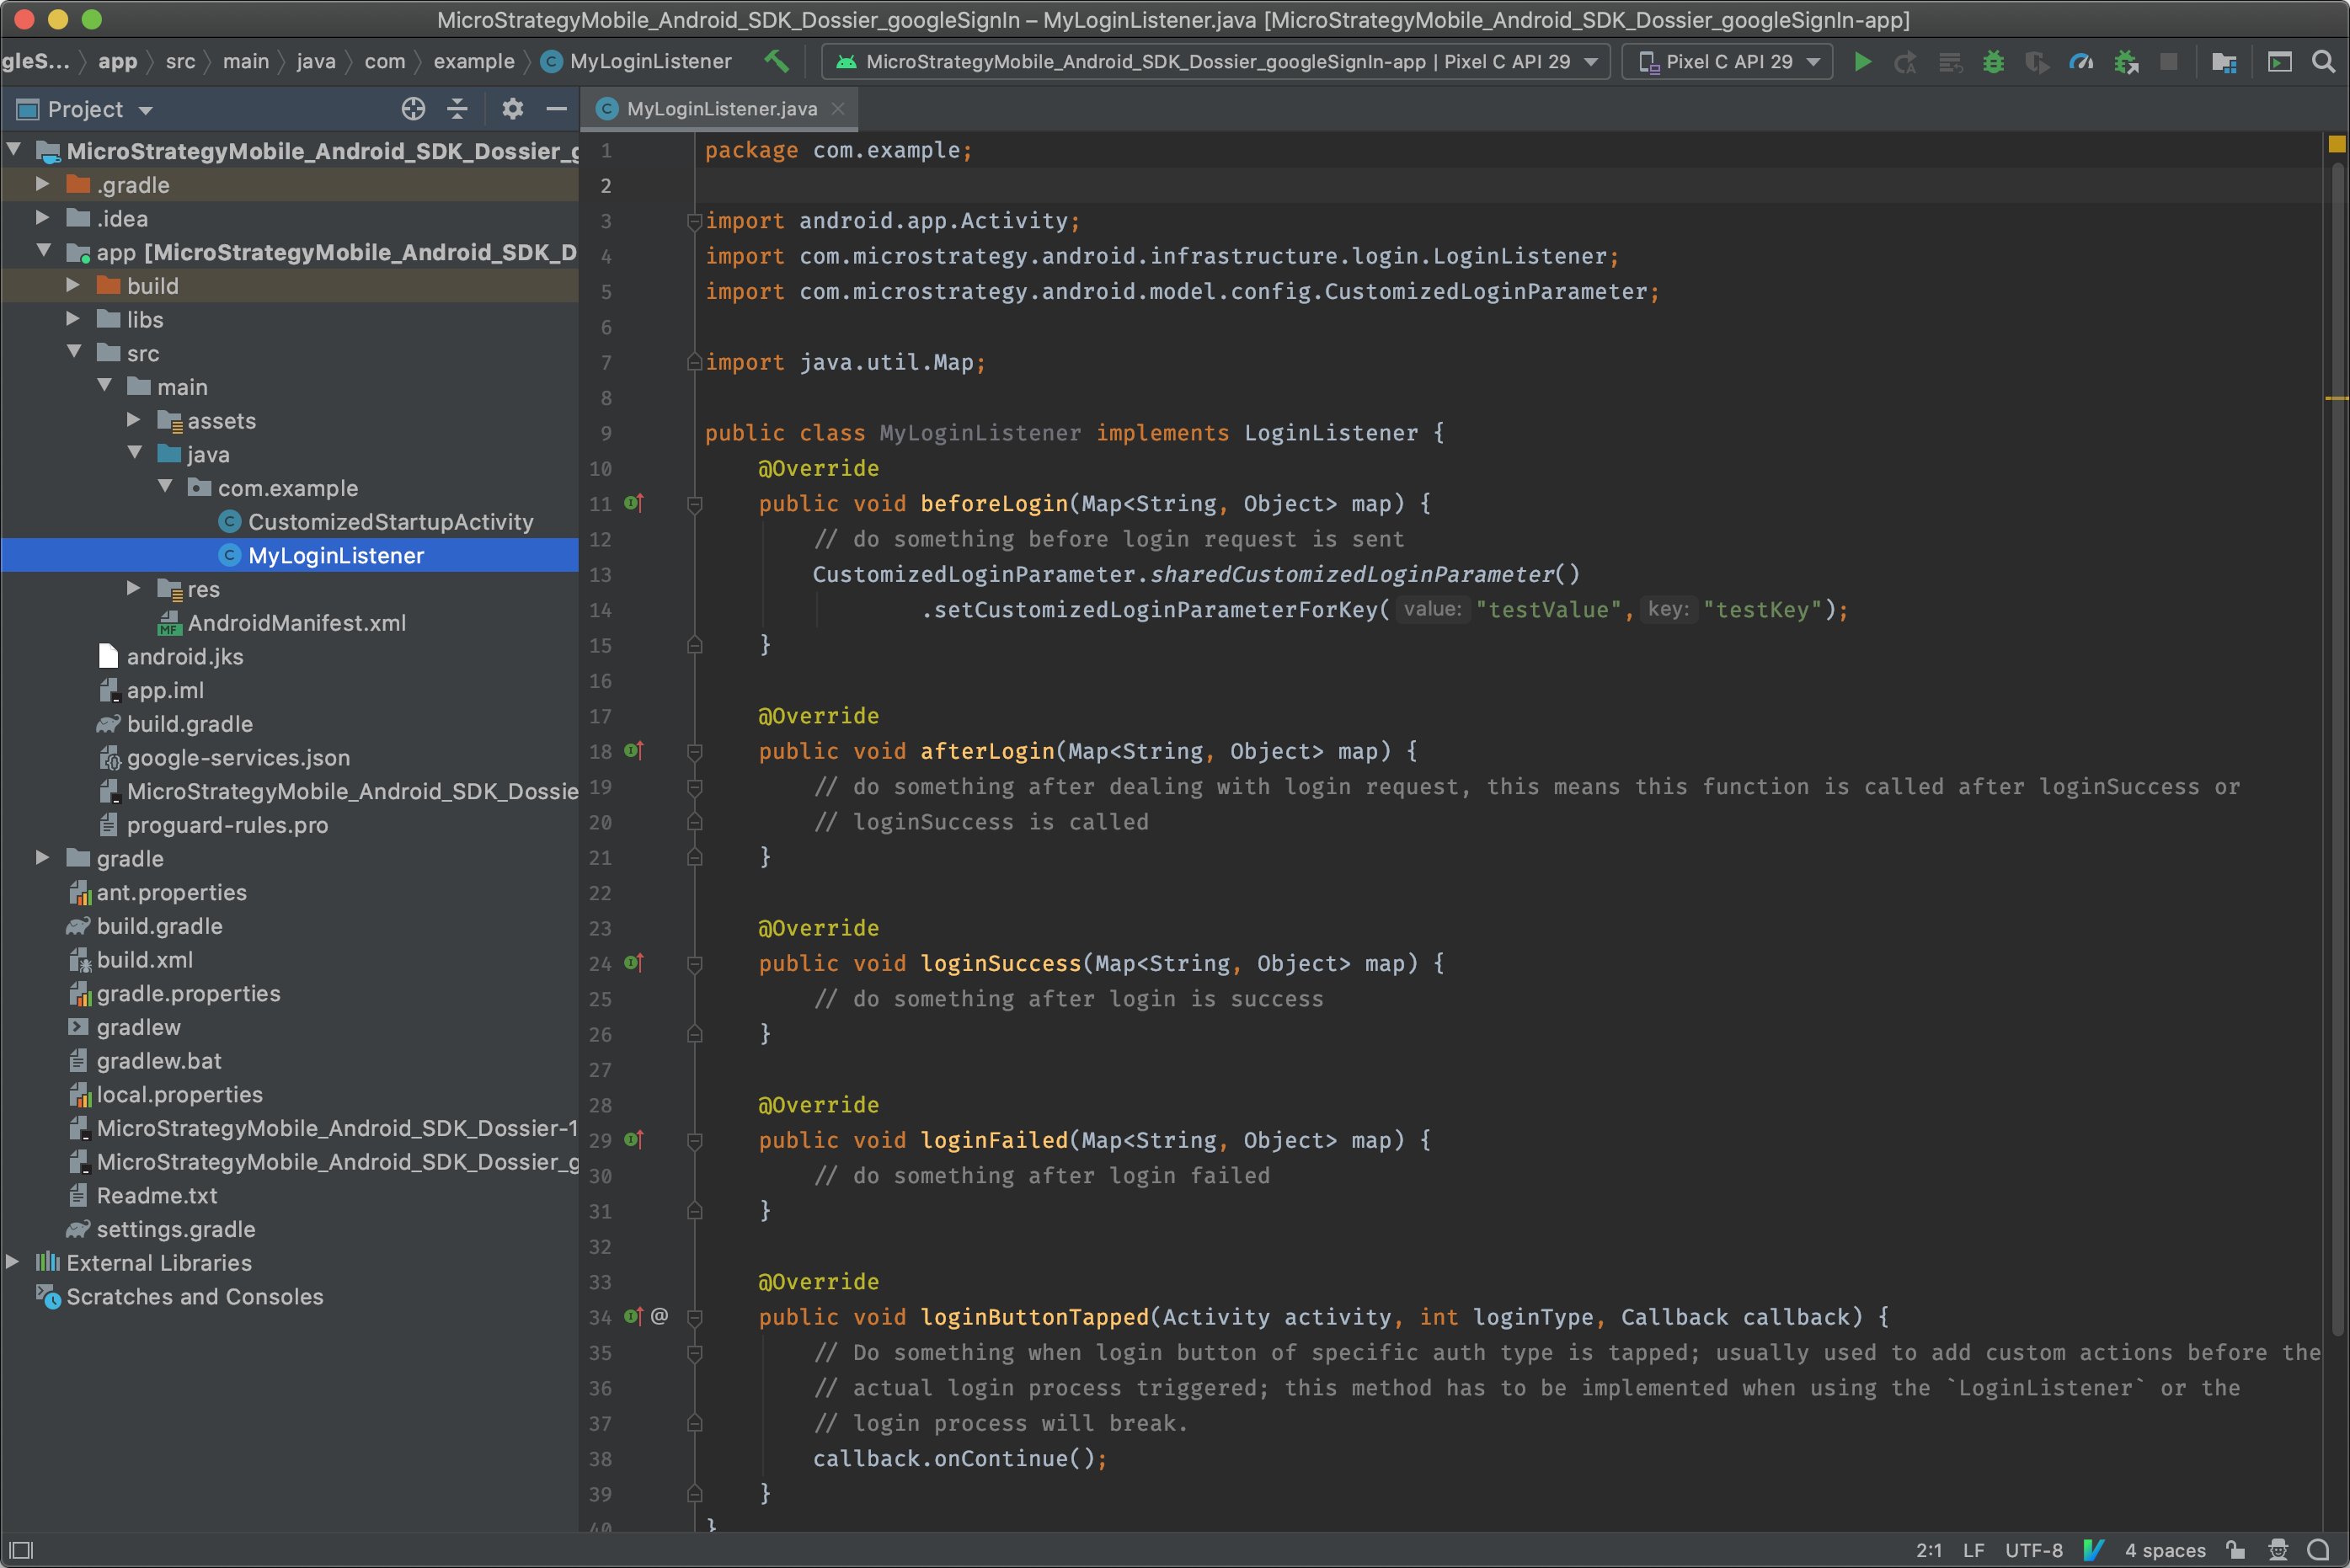
Task: Click the 'example' breadcrumb
Action: [x=474, y=62]
